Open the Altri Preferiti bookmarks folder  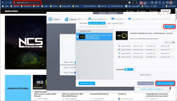click(x=171, y=6)
